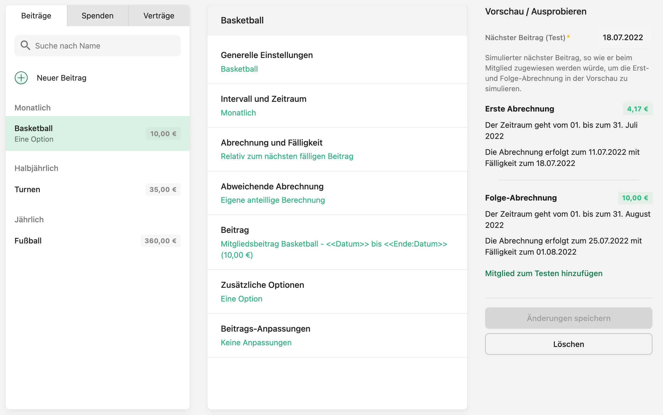Select the Basketball monthly contribution
Viewport: 663px width, 415px height.
[98, 134]
